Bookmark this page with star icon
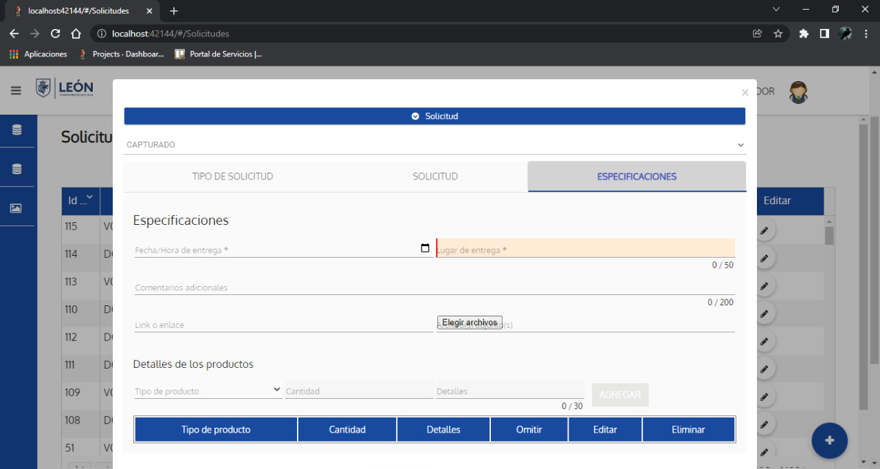Image resolution: width=880 pixels, height=469 pixels. [778, 33]
